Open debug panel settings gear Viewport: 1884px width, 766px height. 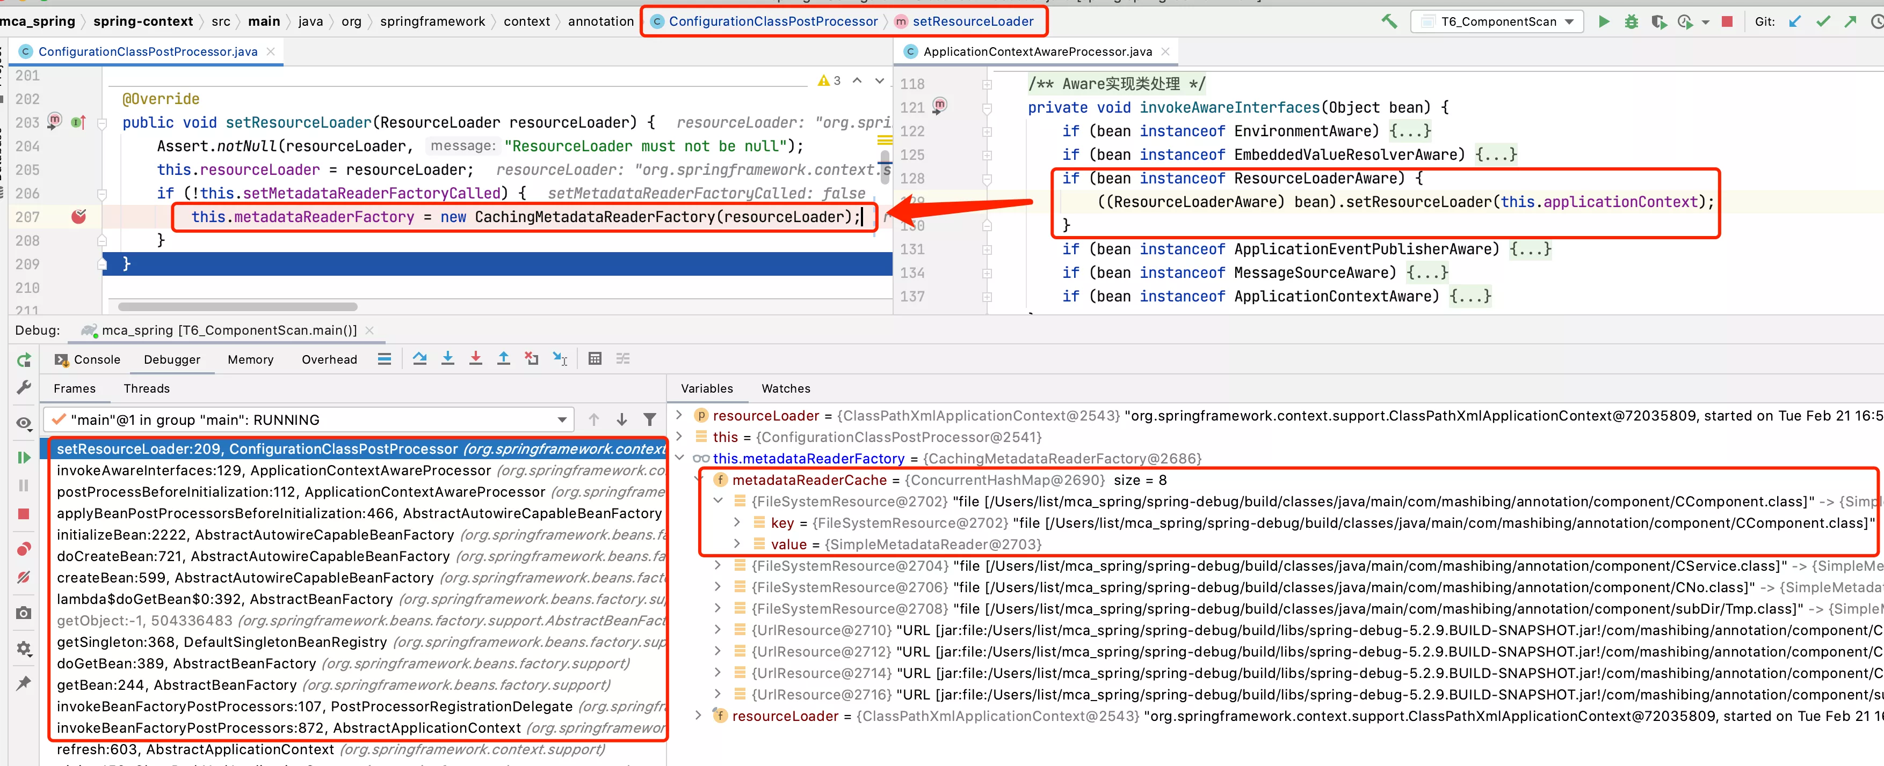(24, 649)
